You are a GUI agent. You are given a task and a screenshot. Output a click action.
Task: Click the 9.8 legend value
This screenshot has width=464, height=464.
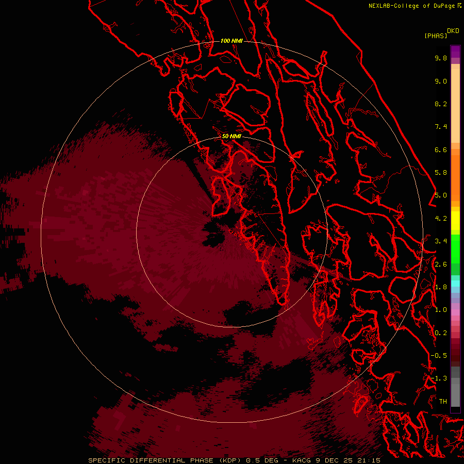click(441, 58)
